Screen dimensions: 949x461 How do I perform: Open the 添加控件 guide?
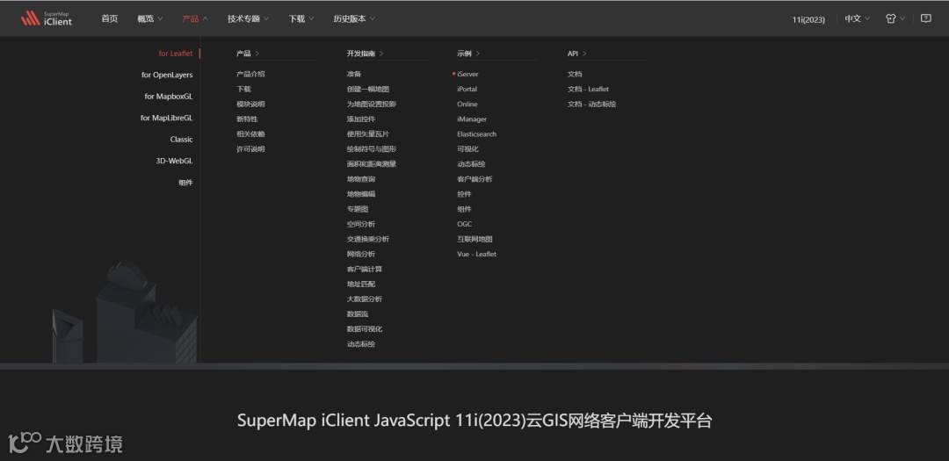point(361,119)
